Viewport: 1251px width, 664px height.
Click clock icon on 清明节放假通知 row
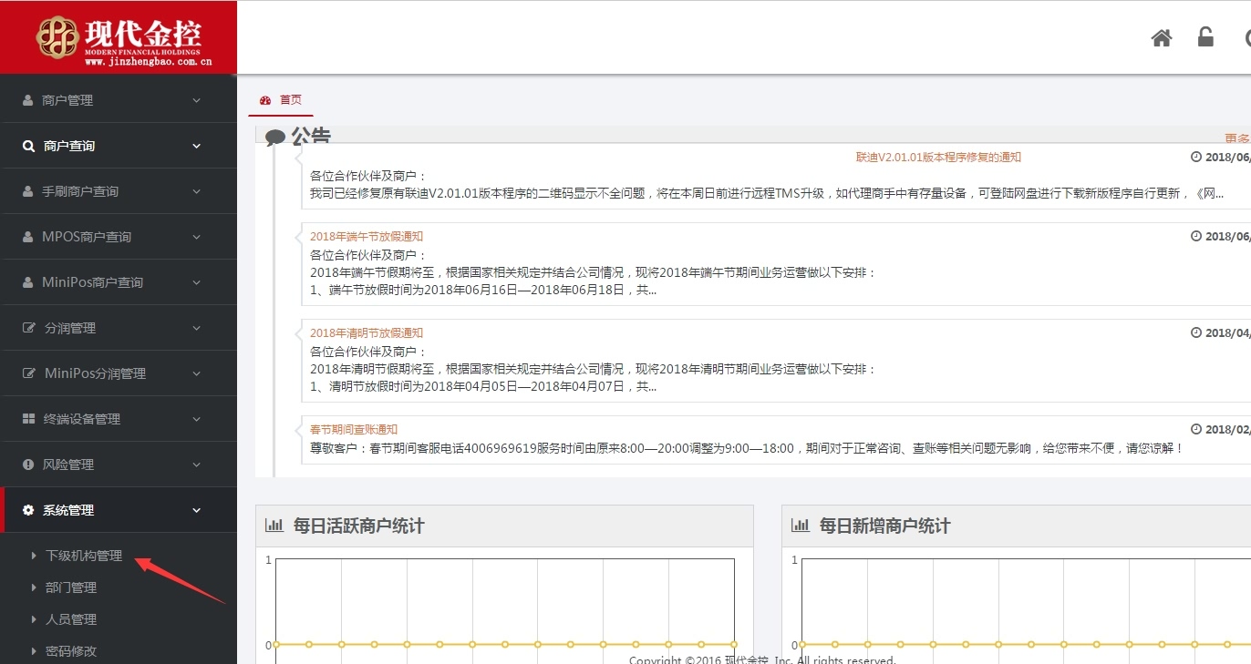(1196, 332)
